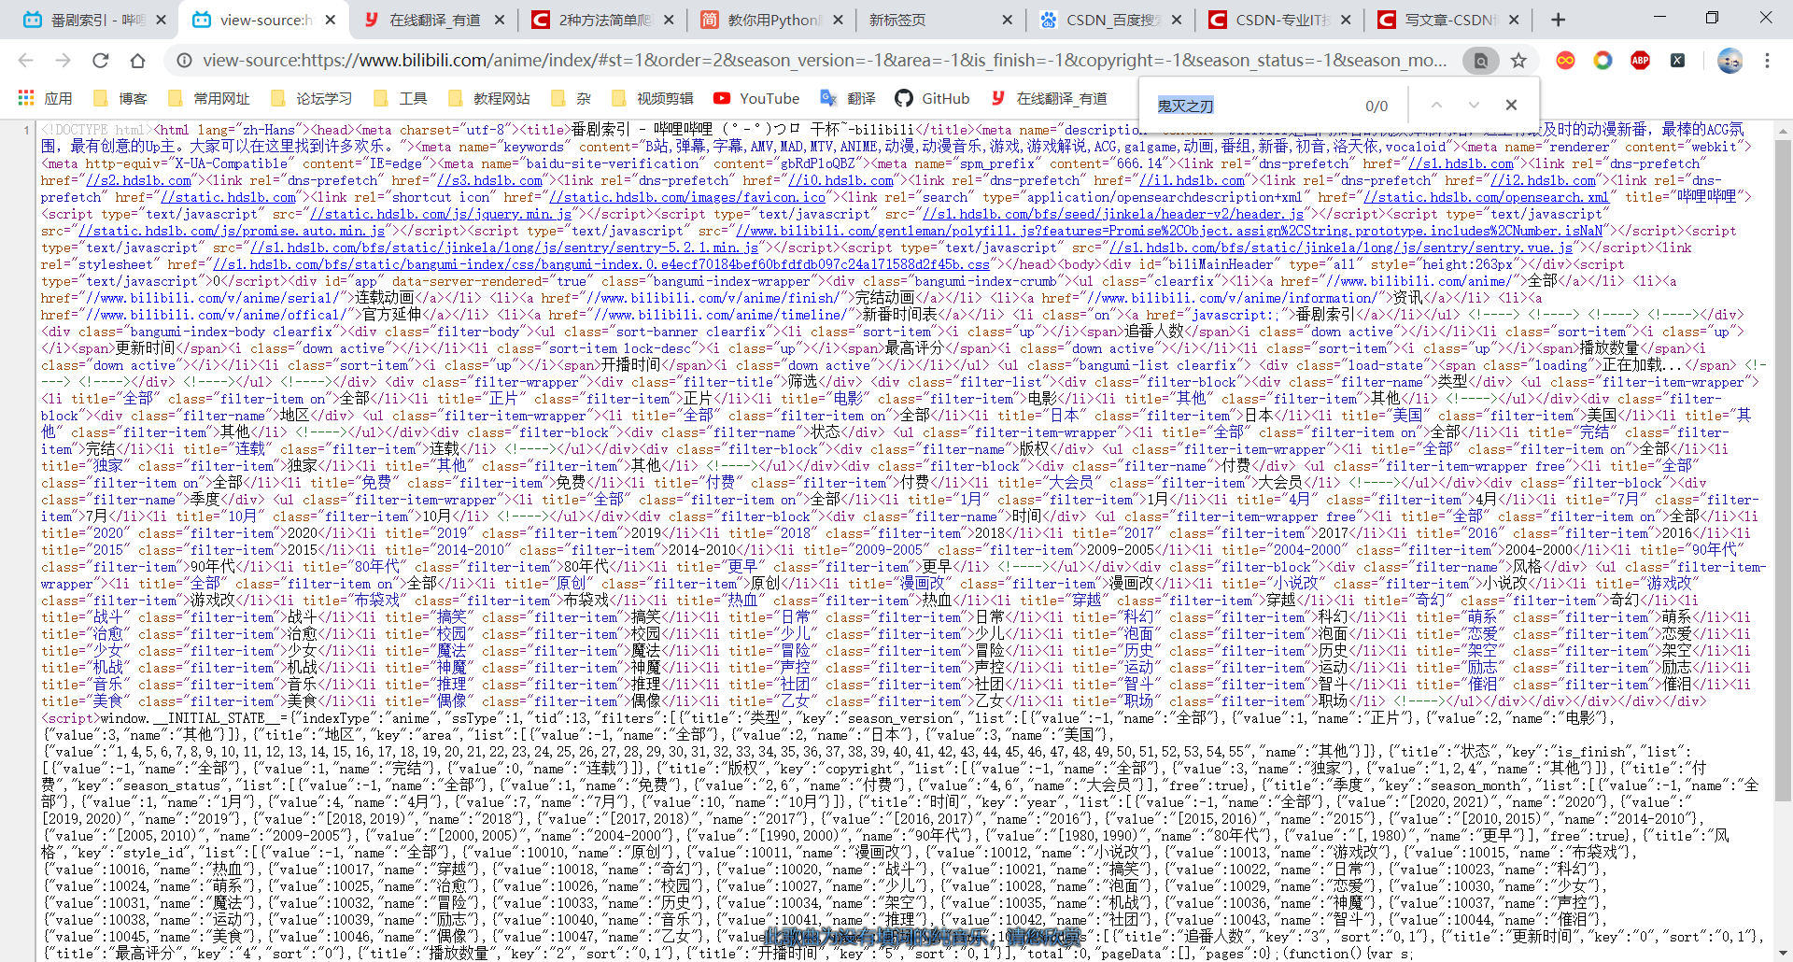This screenshot has width=1793, height=962.
Task: Click the find bar search field
Action: (x=1251, y=106)
